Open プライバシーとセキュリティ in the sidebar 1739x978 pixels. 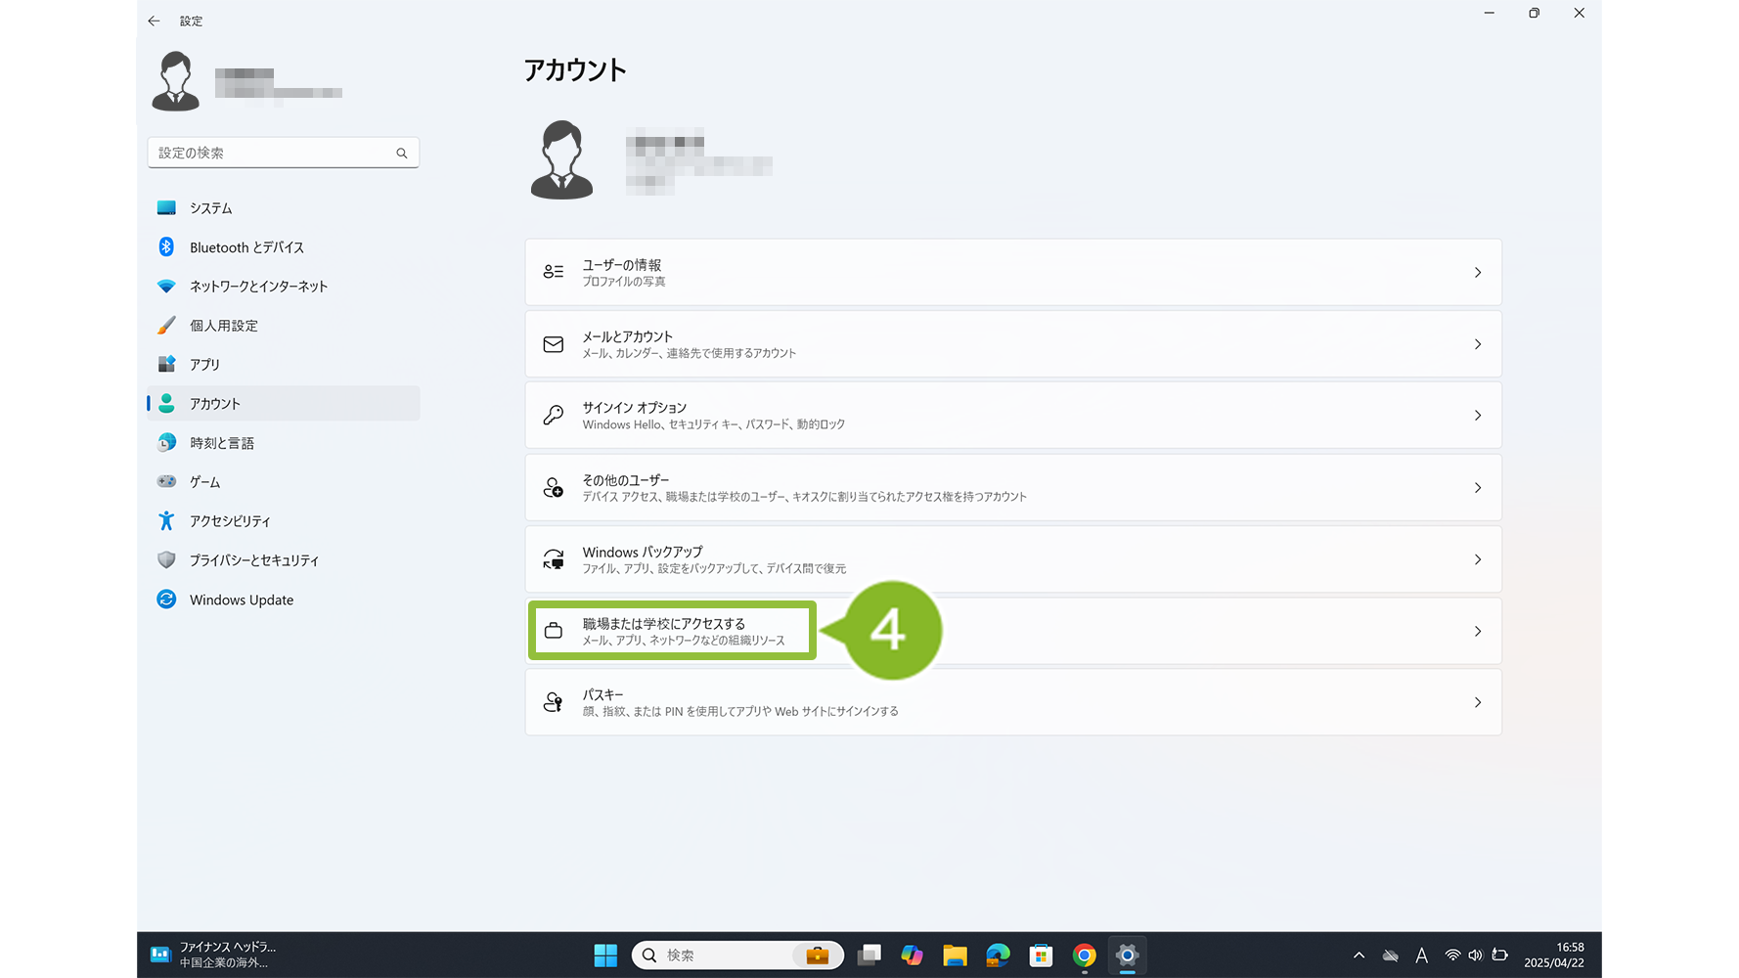[x=284, y=560]
